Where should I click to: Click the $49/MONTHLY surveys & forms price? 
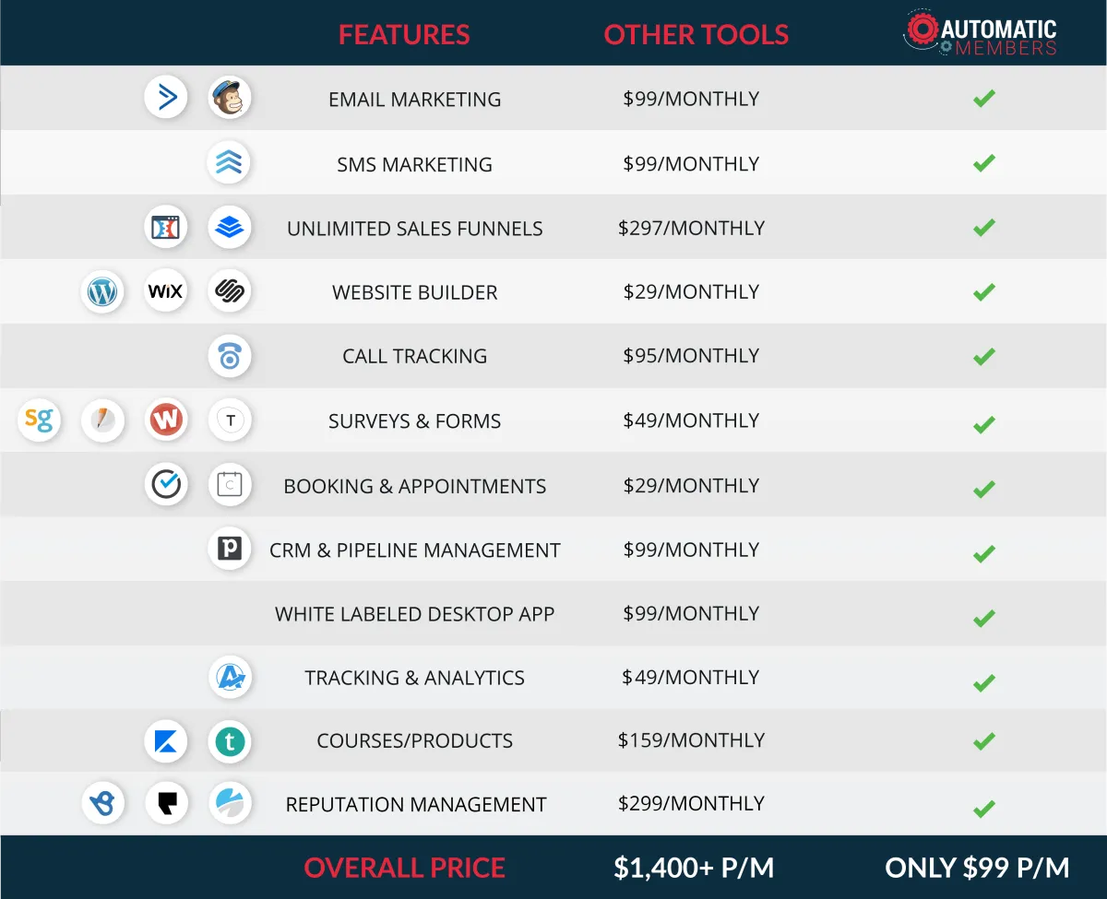(692, 420)
